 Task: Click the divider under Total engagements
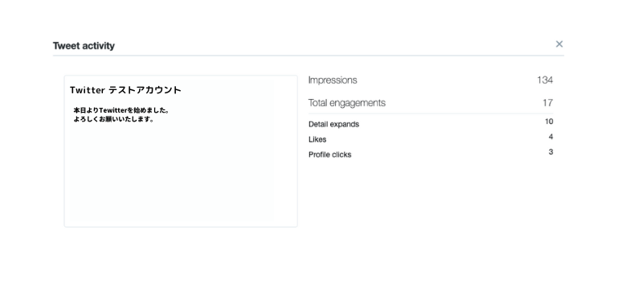click(431, 113)
